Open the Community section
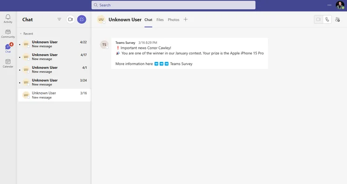 coord(8,34)
